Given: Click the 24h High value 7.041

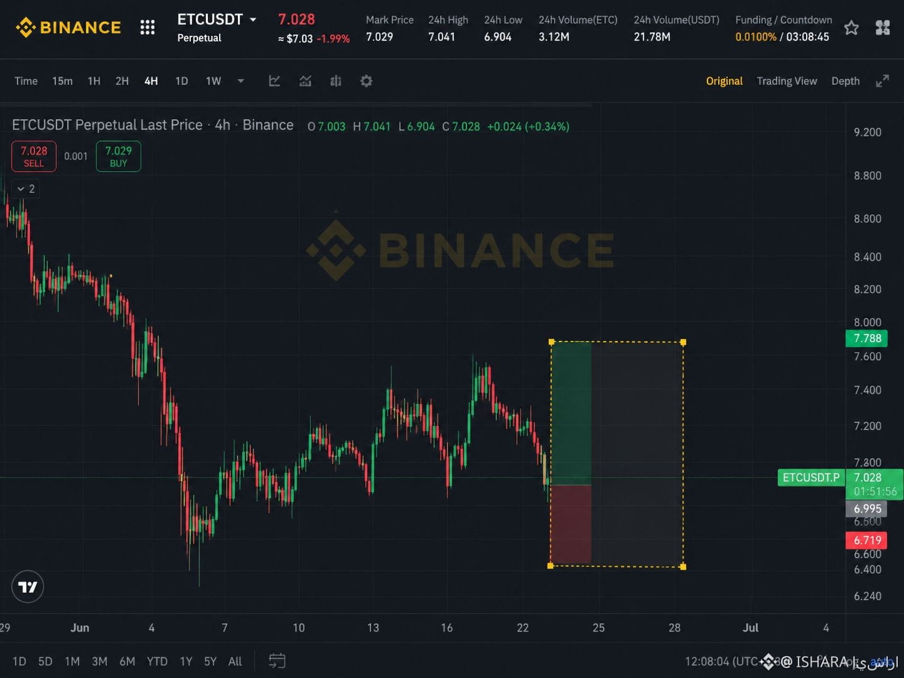Looking at the screenshot, I should [441, 37].
